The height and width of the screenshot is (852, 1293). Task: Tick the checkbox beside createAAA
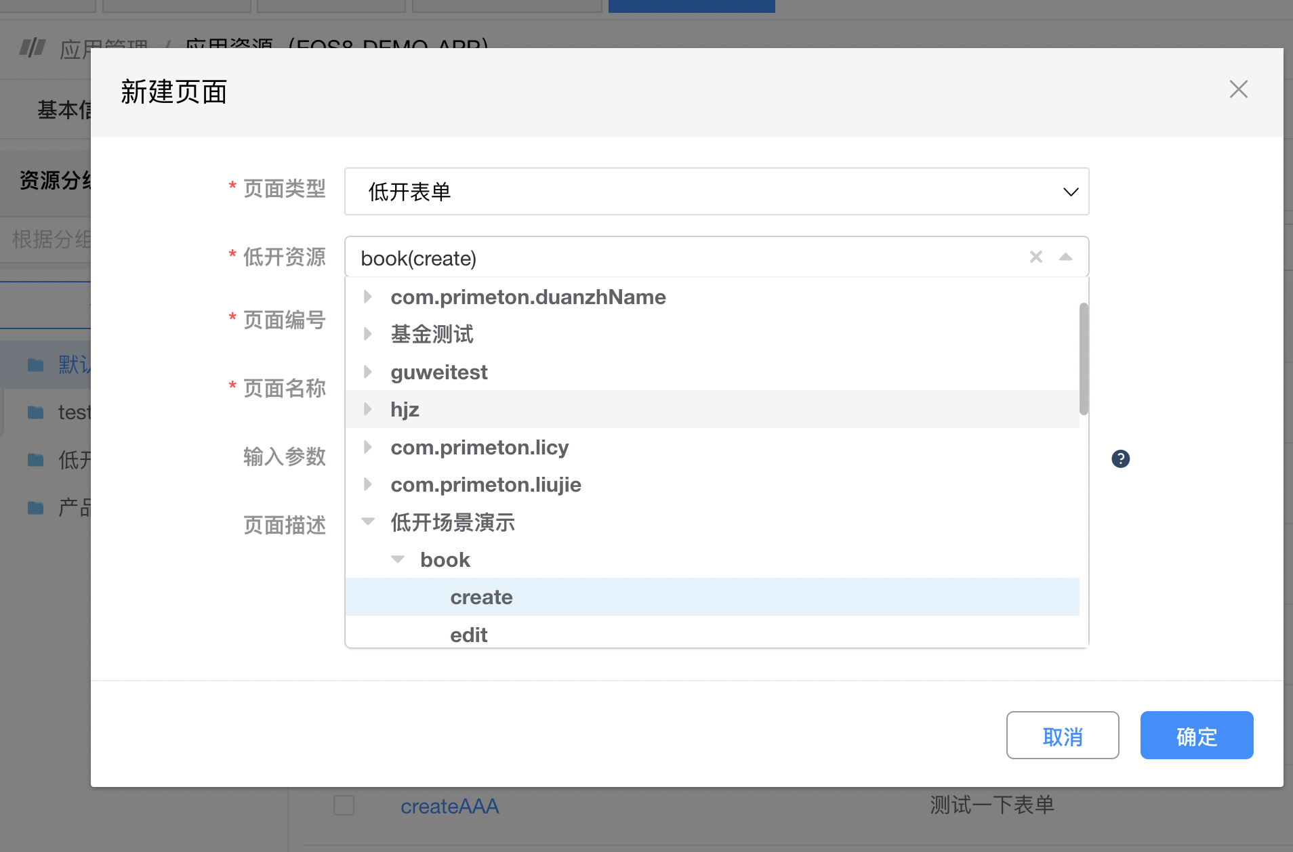344,805
